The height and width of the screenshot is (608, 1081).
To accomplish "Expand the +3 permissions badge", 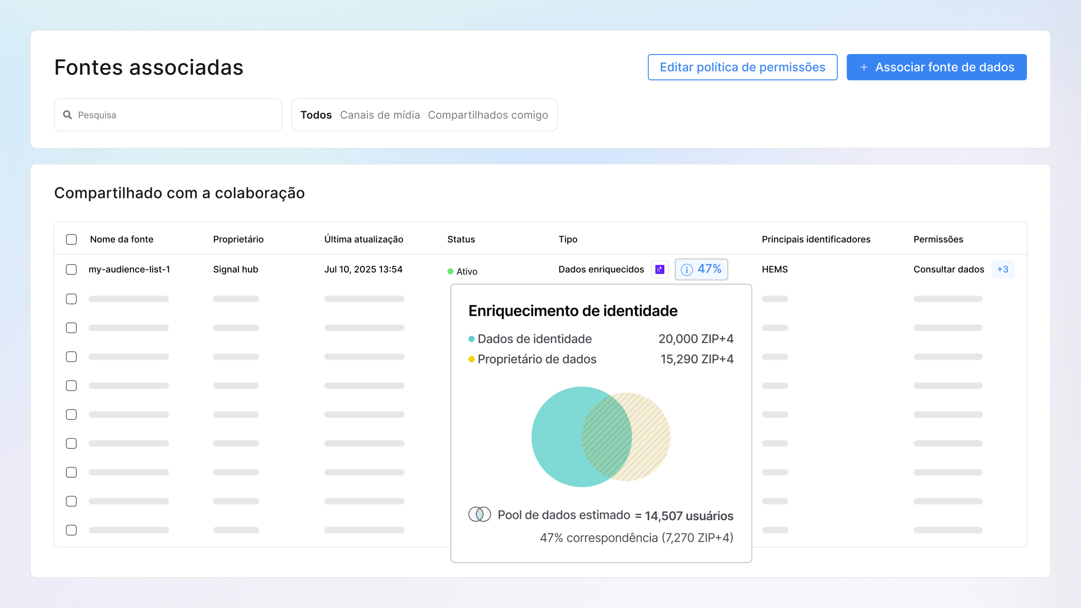I will click(x=1002, y=269).
